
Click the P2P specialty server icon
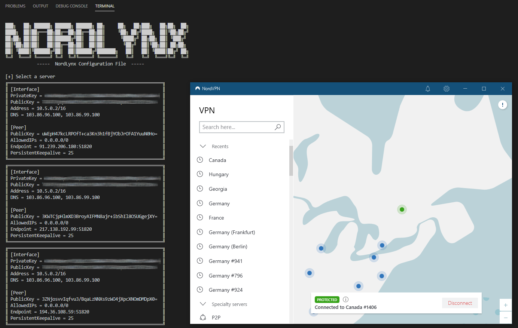pos(203,317)
